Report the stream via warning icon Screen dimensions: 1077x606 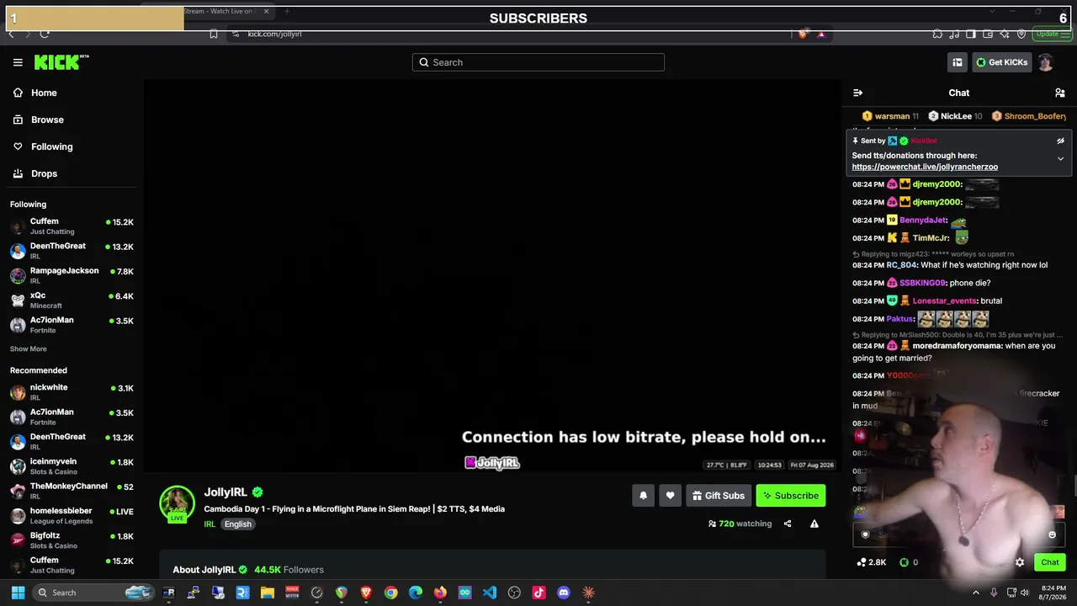coord(814,524)
